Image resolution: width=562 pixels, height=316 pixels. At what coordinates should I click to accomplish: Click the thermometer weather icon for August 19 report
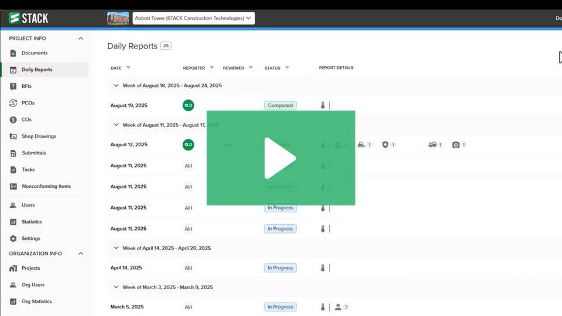[x=323, y=106]
